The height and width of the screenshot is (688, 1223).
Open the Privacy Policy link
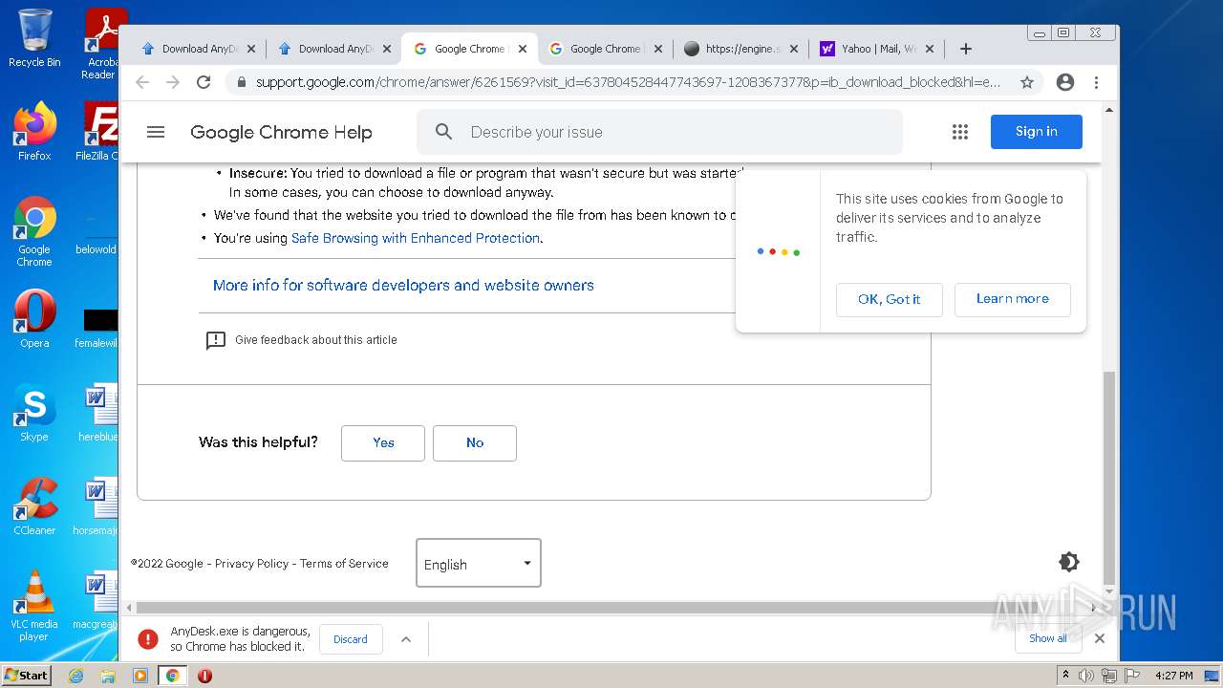(251, 564)
